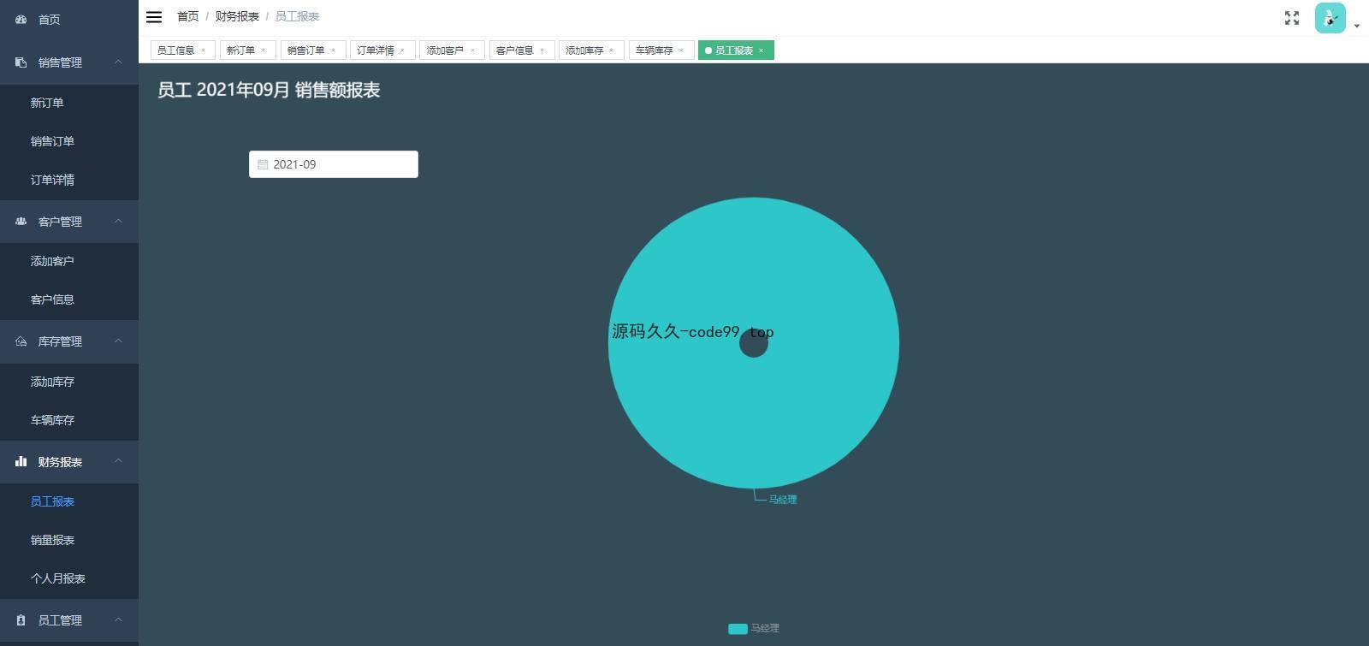Click the 销售管理 menu icon
Screen dimensions: 1369x646
[x=21, y=62]
